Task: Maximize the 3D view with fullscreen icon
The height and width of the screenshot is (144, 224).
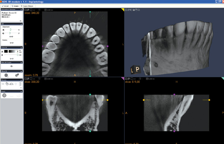Action: [126, 10]
